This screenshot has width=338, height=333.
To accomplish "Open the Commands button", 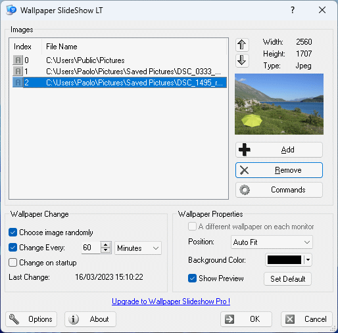I will click(x=279, y=190).
